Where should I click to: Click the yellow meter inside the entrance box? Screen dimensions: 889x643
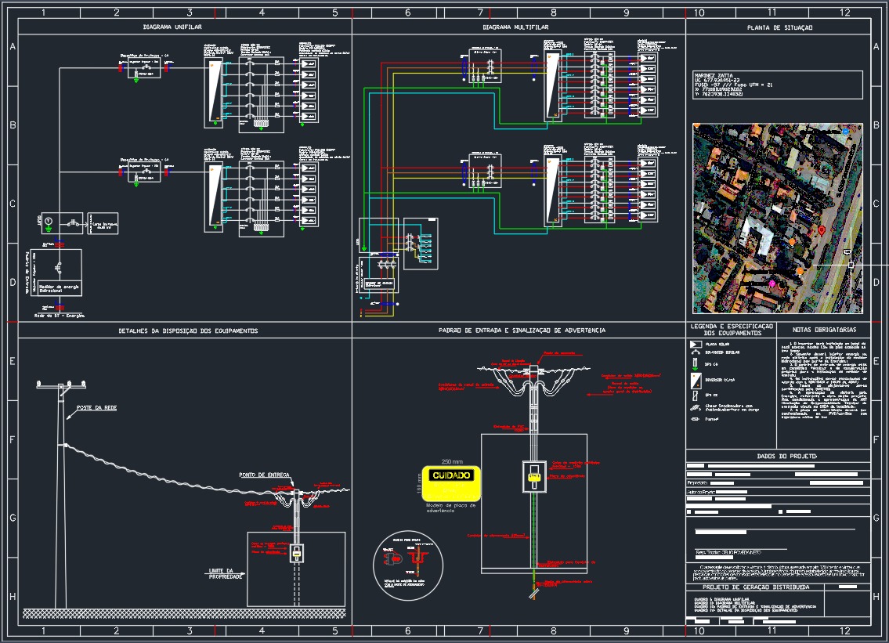click(x=533, y=477)
